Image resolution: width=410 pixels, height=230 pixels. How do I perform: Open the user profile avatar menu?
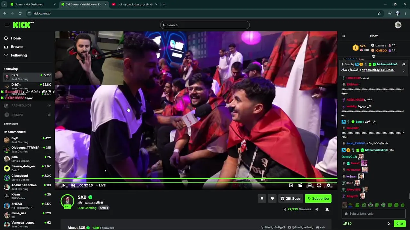[x=398, y=25]
